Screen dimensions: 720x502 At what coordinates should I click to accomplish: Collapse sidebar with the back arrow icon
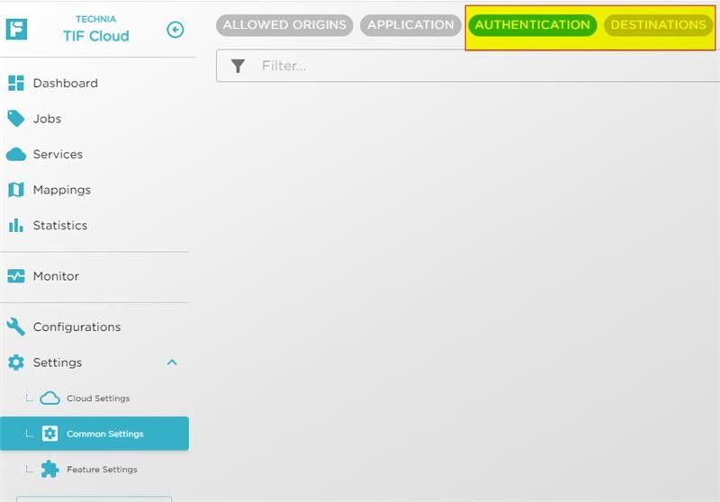tap(175, 30)
